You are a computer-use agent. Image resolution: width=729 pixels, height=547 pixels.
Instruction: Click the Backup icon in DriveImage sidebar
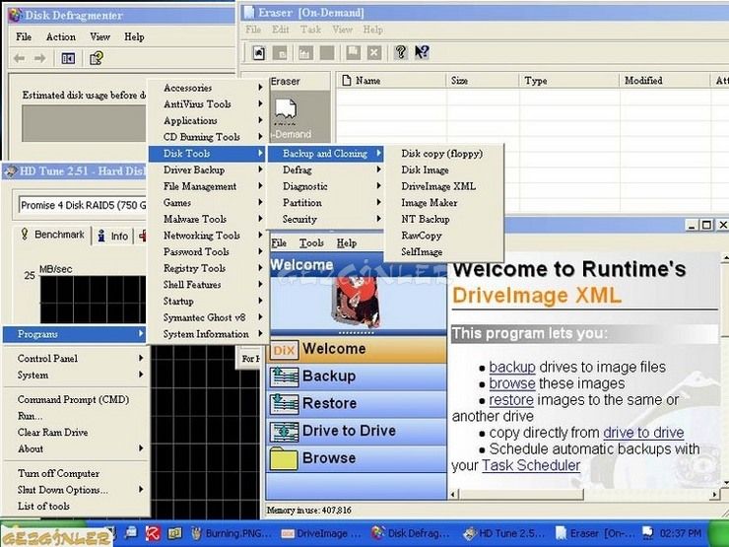click(284, 376)
